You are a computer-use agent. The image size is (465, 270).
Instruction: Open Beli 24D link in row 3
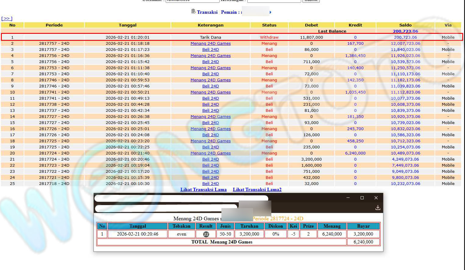210,49
